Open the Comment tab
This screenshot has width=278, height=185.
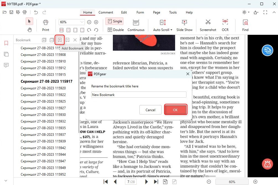[x=106, y=12]
